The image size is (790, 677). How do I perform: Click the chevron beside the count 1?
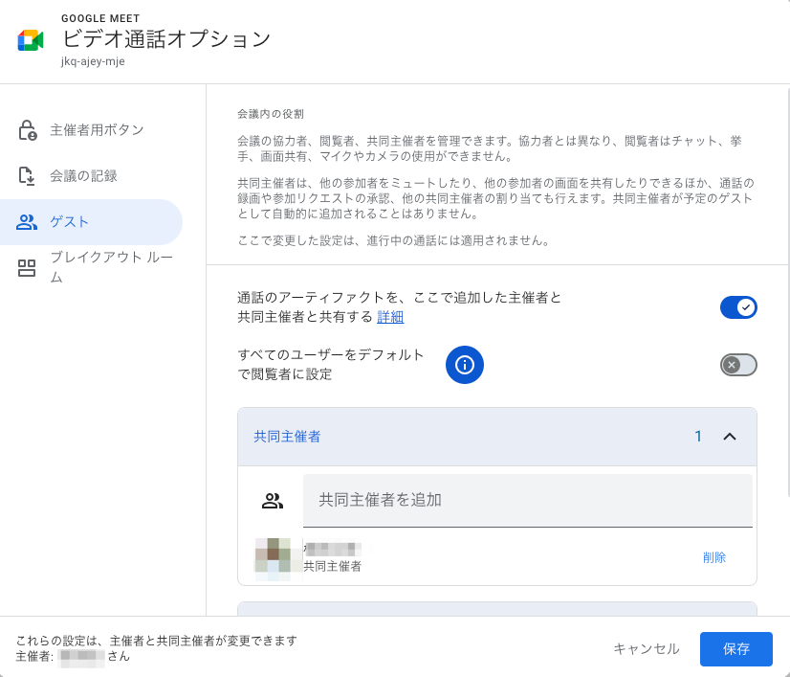tap(731, 436)
